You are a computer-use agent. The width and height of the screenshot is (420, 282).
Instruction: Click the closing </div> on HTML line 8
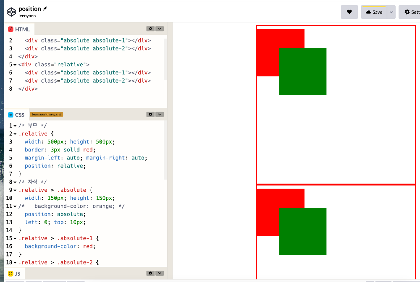pos(28,89)
